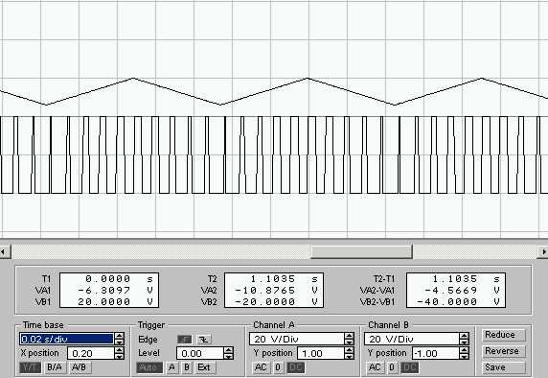Set trigger source to channel A
The width and height of the screenshot is (548, 378).
[171, 367]
